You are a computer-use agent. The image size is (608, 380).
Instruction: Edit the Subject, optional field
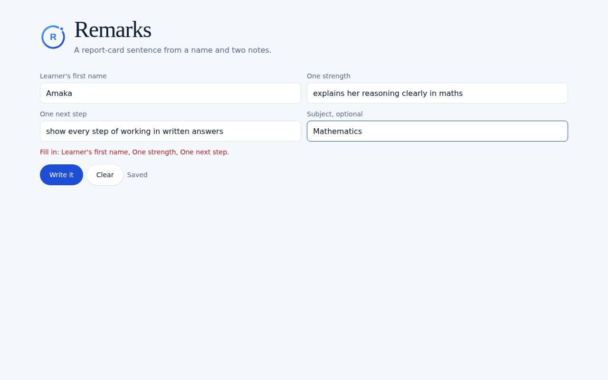(x=437, y=131)
